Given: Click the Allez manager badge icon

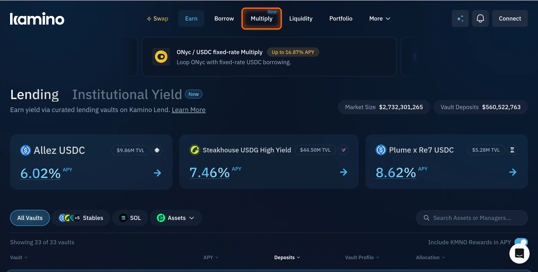Looking at the screenshot, I should [157, 150].
